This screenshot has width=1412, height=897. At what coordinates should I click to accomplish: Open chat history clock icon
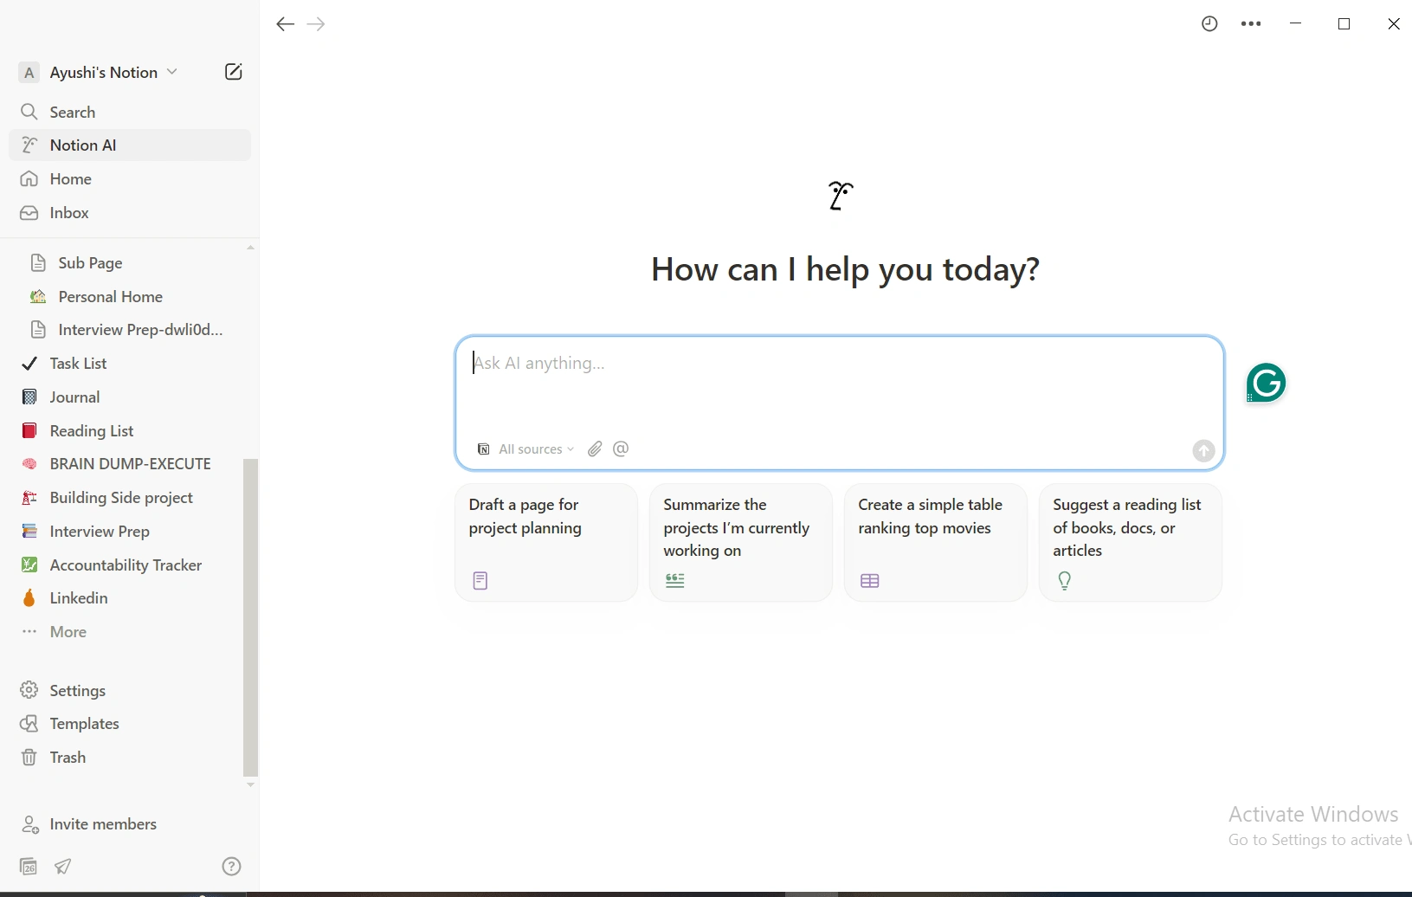[1209, 24]
